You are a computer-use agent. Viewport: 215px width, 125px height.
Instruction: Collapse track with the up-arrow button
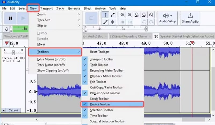[4, 110]
